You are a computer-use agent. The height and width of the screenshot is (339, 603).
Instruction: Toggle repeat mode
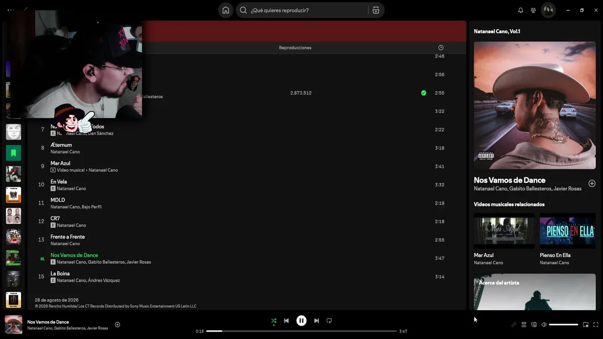(x=329, y=321)
